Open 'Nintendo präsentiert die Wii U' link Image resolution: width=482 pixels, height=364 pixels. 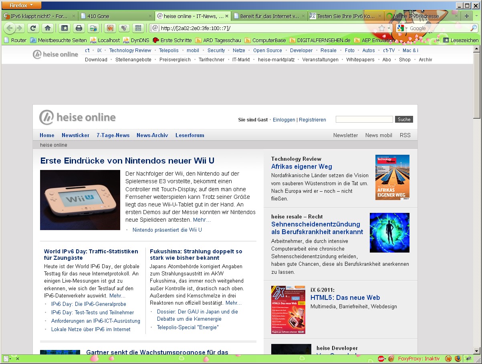coord(167,230)
